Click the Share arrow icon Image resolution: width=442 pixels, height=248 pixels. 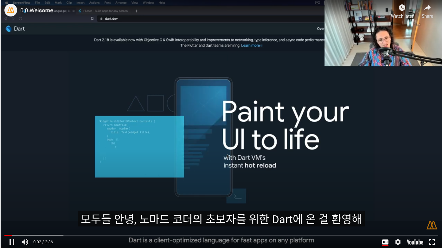(427, 8)
